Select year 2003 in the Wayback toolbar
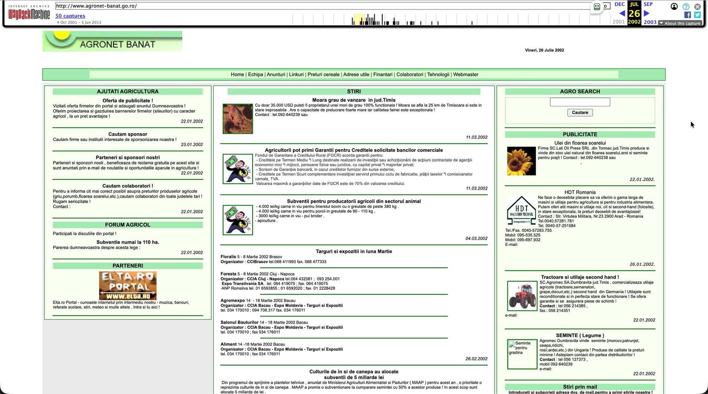Viewport: 708px width, 394px height. click(x=650, y=22)
